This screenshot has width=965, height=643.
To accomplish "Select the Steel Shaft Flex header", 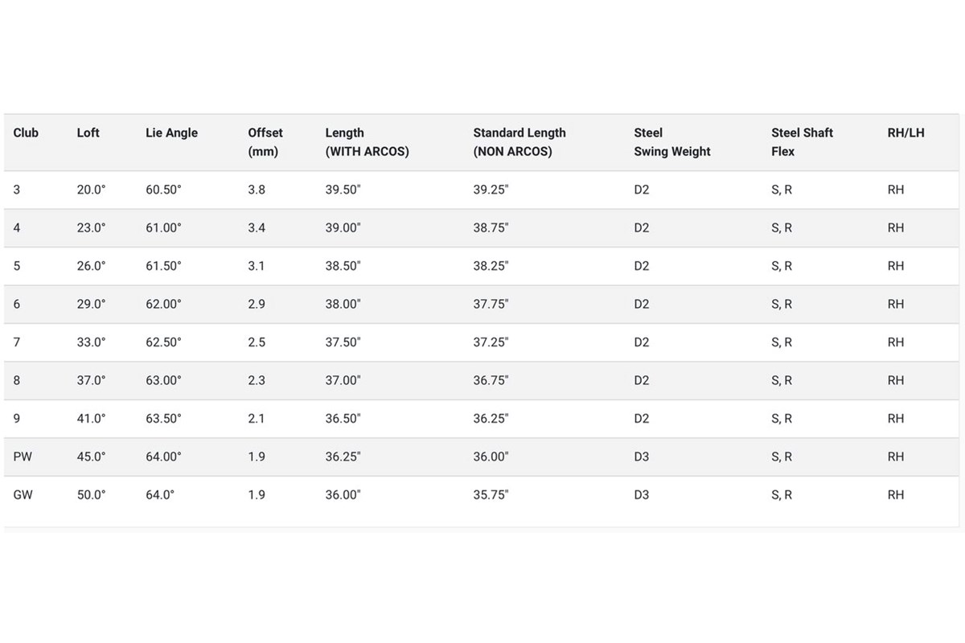I will [x=802, y=141].
